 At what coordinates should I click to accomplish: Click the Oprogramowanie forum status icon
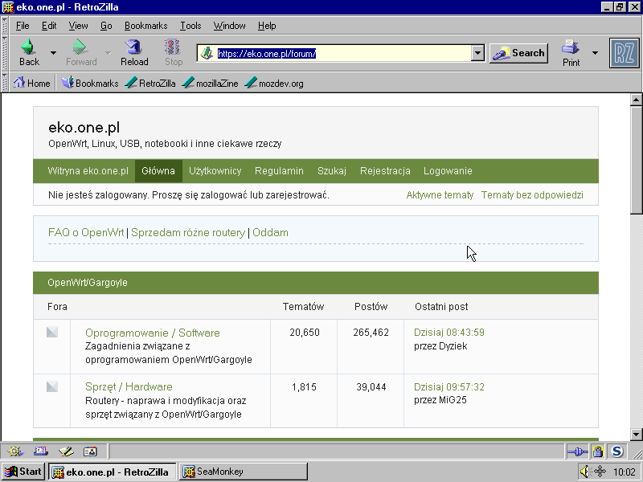[x=52, y=332]
